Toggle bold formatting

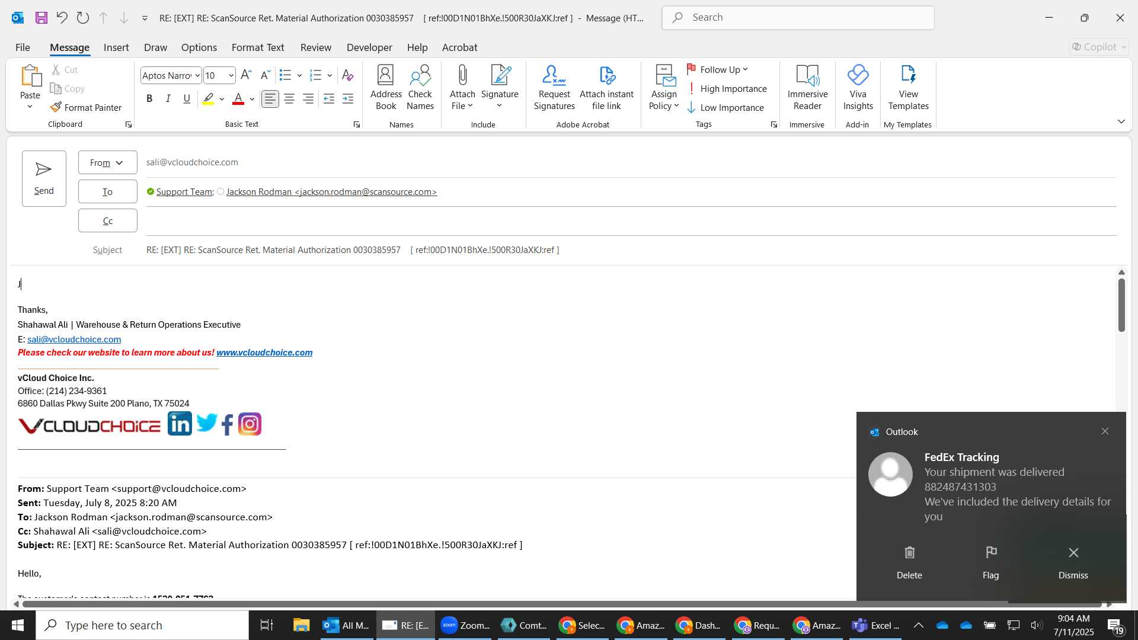[x=149, y=99]
